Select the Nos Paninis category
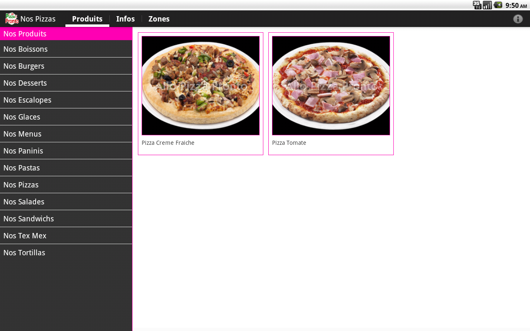The width and height of the screenshot is (530, 331). pyautogui.click(x=66, y=151)
